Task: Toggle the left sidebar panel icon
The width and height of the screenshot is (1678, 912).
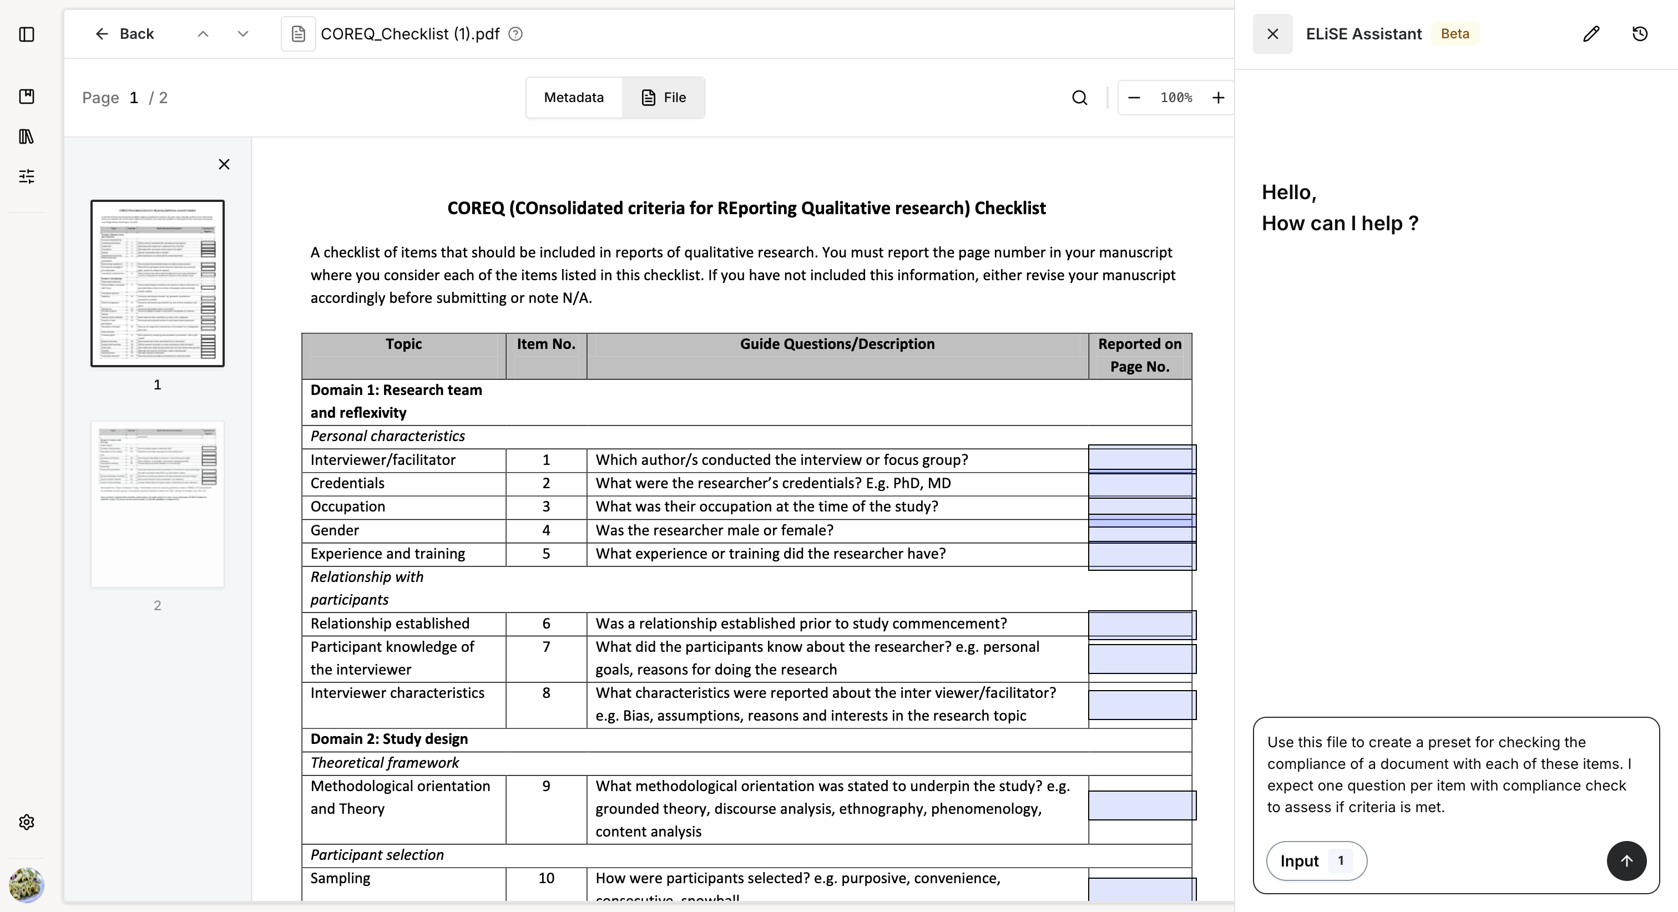Action: click(x=27, y=34)
